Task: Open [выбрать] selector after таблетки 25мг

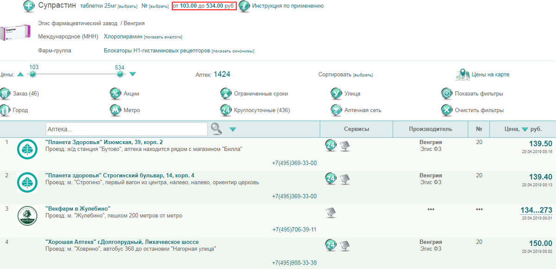Action: (126, 6)
